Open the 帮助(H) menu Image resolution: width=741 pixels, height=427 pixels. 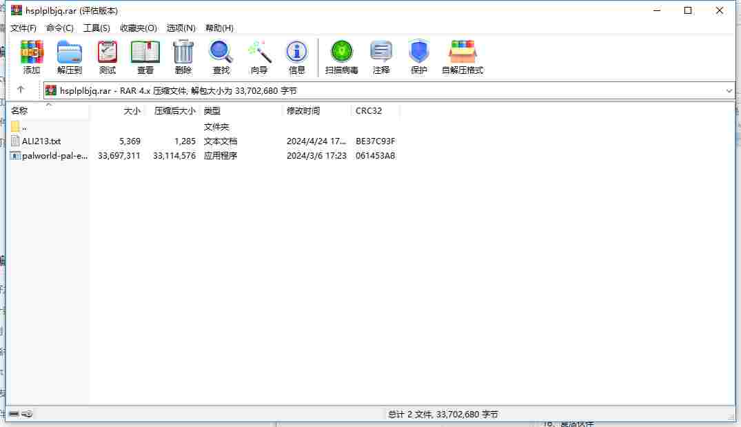pyautogui.click(x=219, y=28)
